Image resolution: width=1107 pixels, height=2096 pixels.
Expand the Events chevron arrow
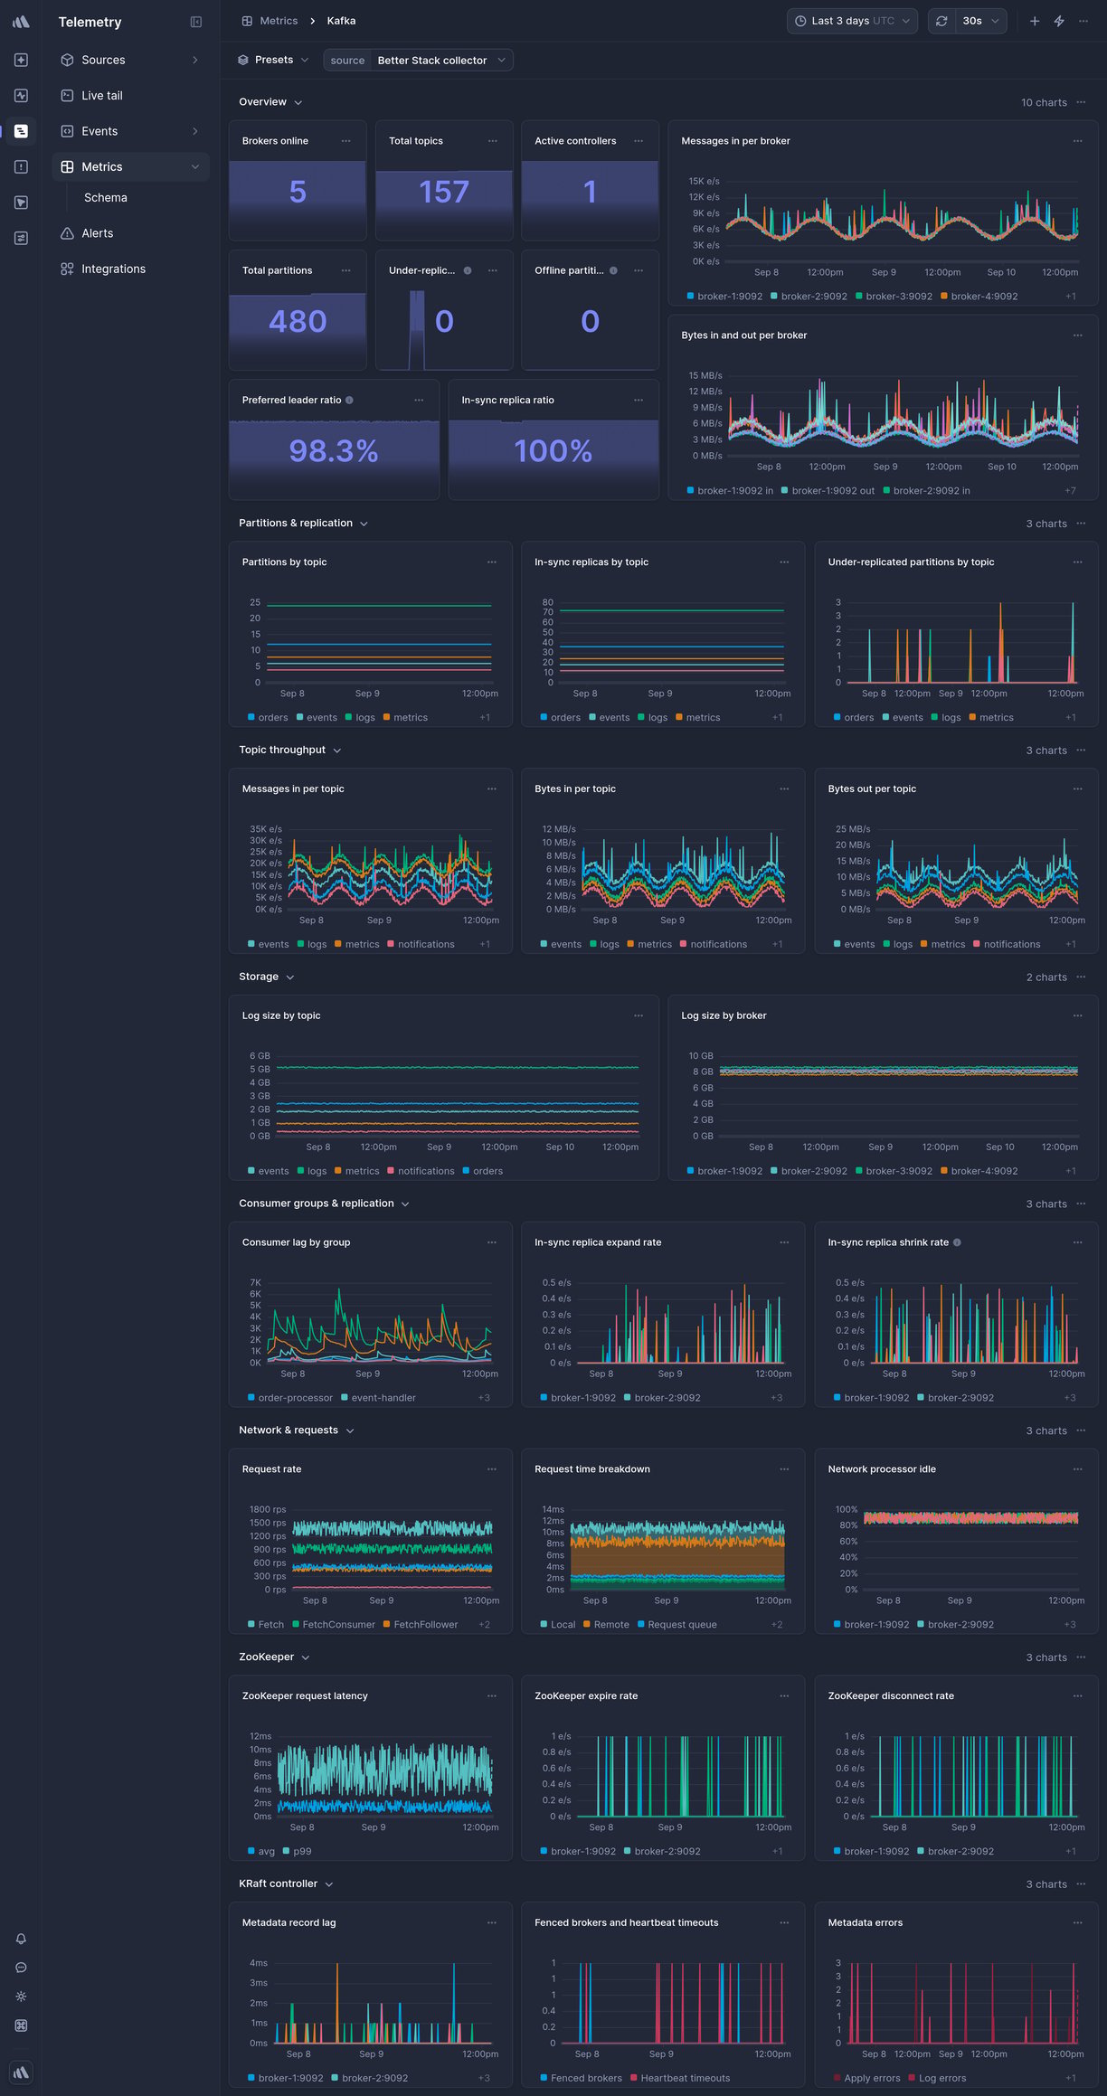tap(195, 131)
